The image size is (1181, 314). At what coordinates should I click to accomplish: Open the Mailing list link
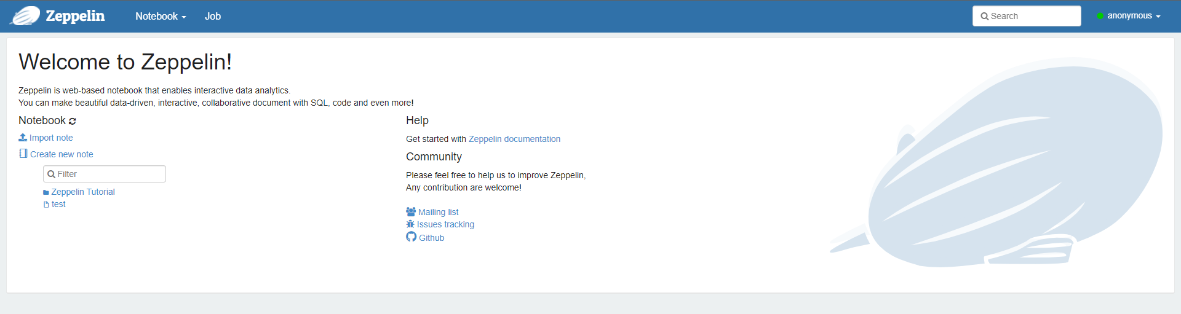438,212
